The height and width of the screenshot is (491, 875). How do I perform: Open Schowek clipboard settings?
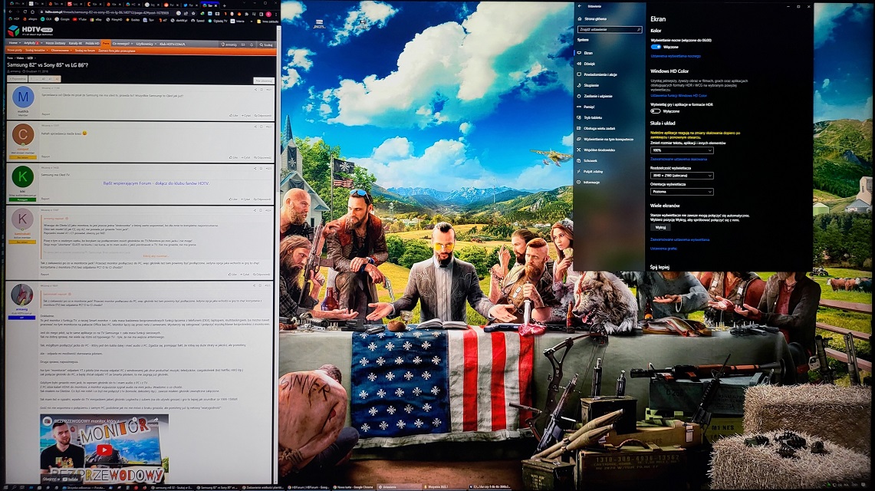point(587,160)
